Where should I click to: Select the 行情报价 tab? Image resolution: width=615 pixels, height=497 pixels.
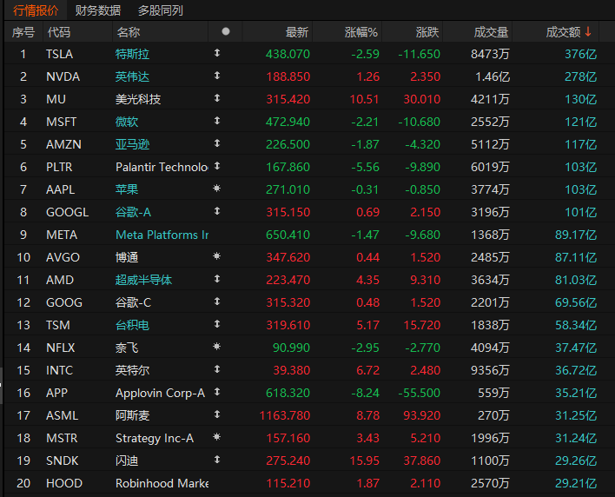point(36,10)
